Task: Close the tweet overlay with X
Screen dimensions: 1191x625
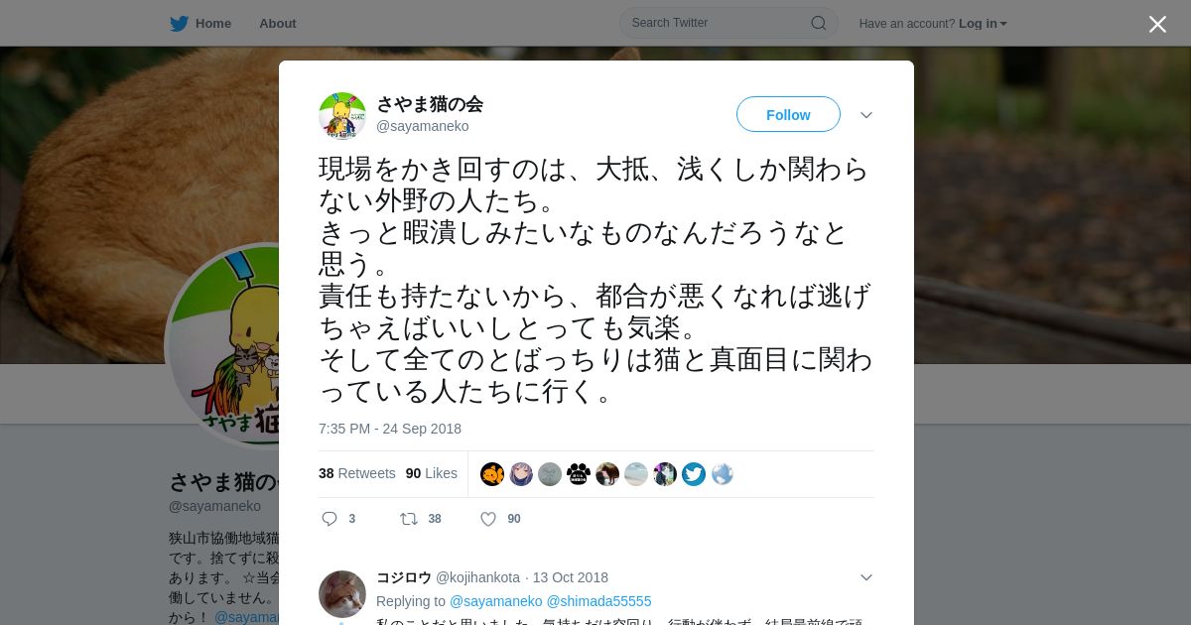Action: tap(1157, 24)
